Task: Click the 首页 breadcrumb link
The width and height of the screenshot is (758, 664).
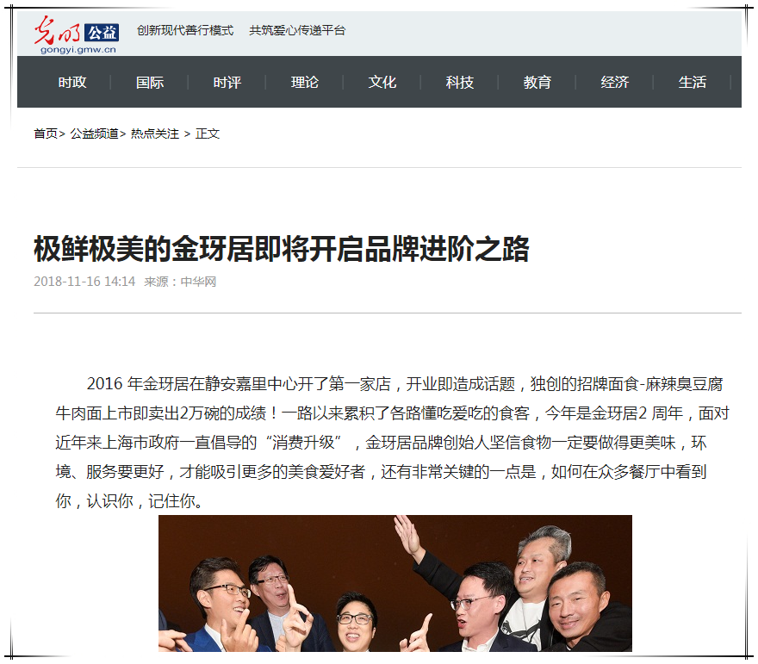Action: point(46,133)
